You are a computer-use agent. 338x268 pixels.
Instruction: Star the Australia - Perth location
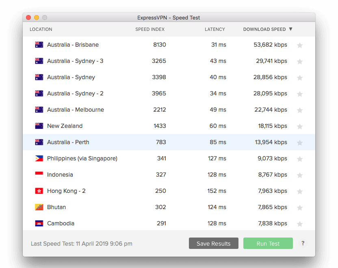(x=300, y=143)
